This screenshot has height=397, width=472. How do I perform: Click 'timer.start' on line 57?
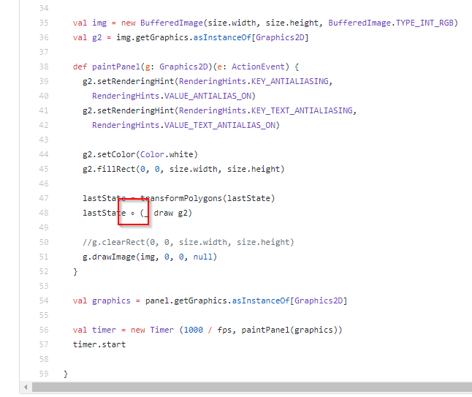(x=99, y=344)
